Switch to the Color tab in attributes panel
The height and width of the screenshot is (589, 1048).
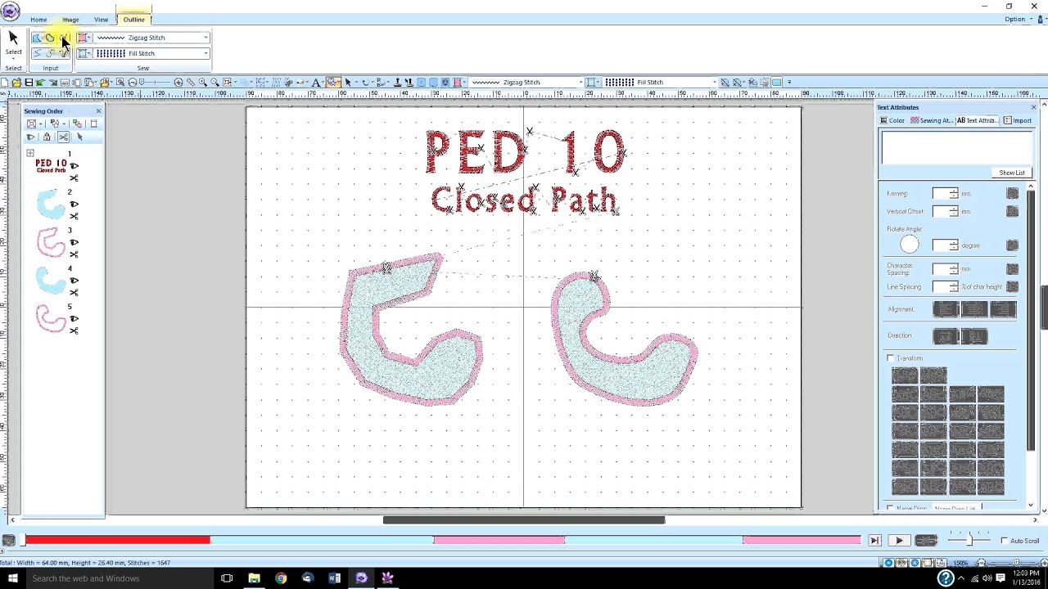892,120
